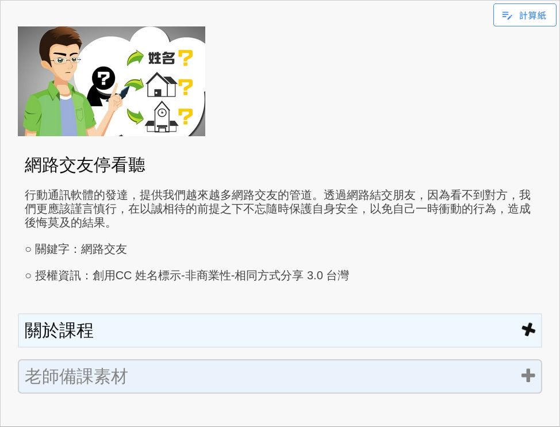Click the gray plus icon on 老師備課素材
Viewport: 560px width, 427px height.
(528, 376)
